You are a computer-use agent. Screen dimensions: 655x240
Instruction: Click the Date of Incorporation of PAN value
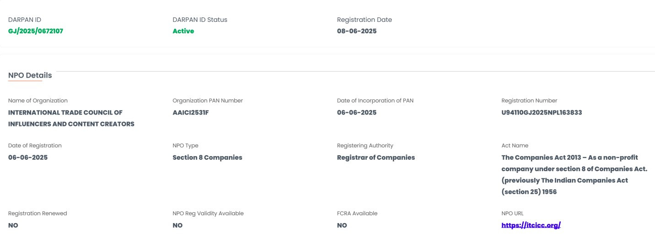[357, 112]
